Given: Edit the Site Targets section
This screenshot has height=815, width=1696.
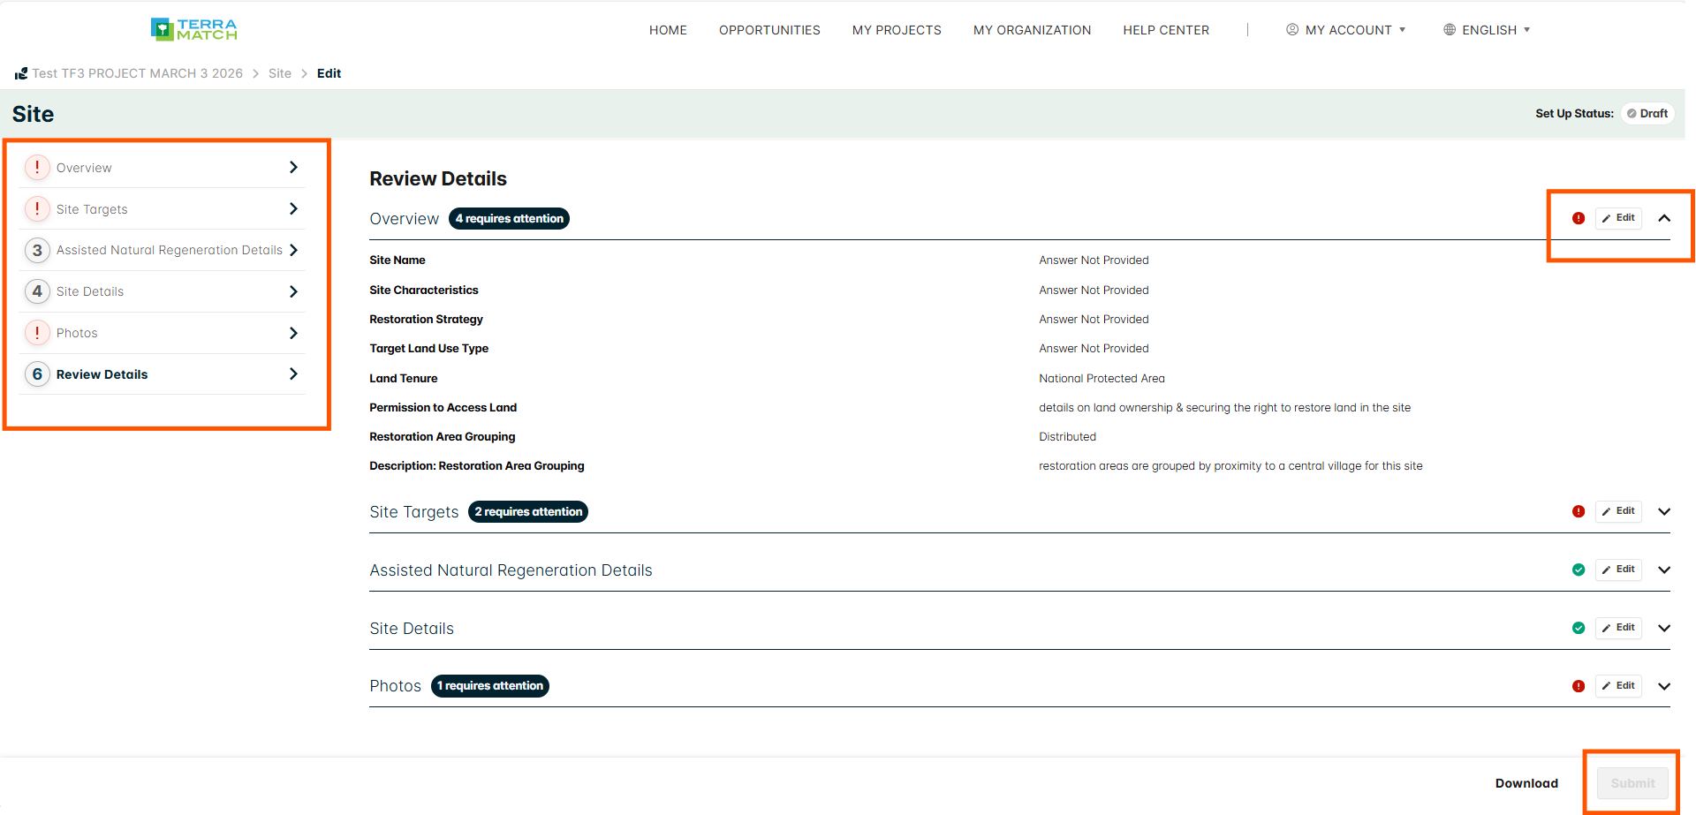Looking at the screenshot, I should 1618,511.
